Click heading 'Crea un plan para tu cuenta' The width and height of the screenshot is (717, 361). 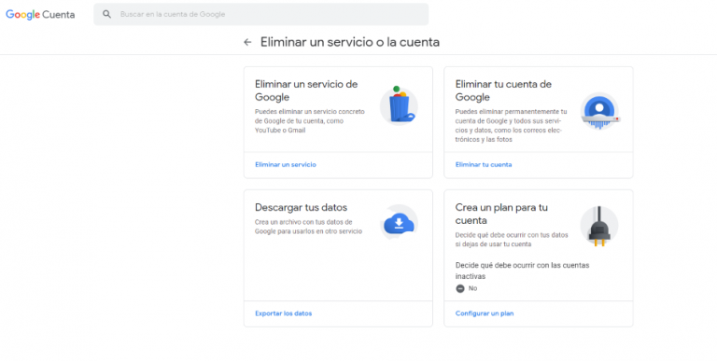point(501,214)
